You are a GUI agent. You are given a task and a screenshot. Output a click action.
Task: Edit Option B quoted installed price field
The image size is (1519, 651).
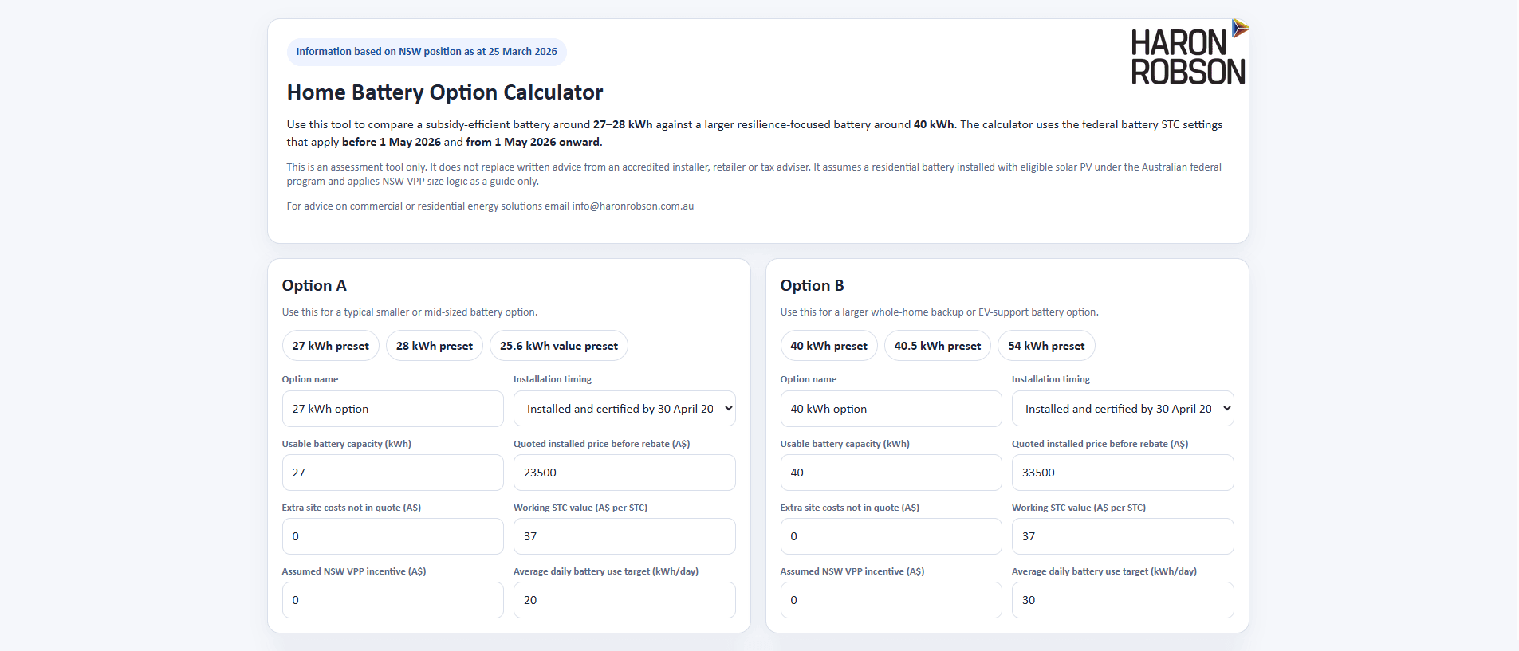coord(1122,473)
